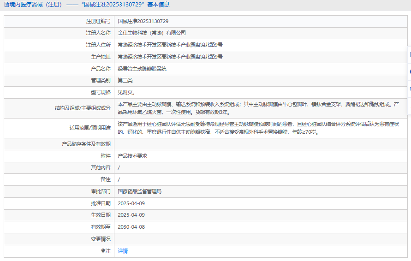Click the intended-use text starting 该产品适用于经心脏团队
Screen dimensions: 411x261
click(x=258, y=128)
